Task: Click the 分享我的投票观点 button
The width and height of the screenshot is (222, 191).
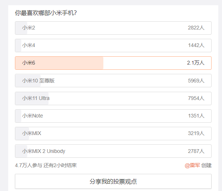Action: (113, 181)
